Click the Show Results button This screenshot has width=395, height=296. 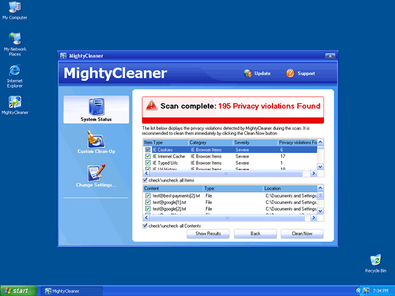208,234
